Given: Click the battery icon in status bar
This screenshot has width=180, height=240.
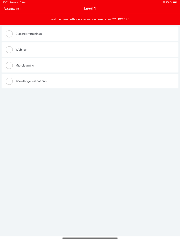Looking at the screenshot, I should (175, 2).
